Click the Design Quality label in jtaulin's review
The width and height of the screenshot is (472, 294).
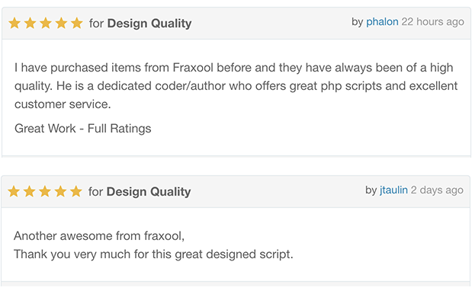tap(149, 192)
